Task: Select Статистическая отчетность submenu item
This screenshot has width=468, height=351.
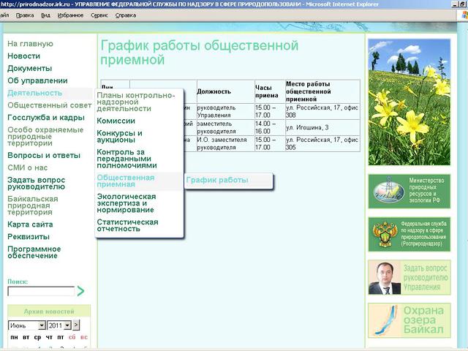Action: click(127, 225)
